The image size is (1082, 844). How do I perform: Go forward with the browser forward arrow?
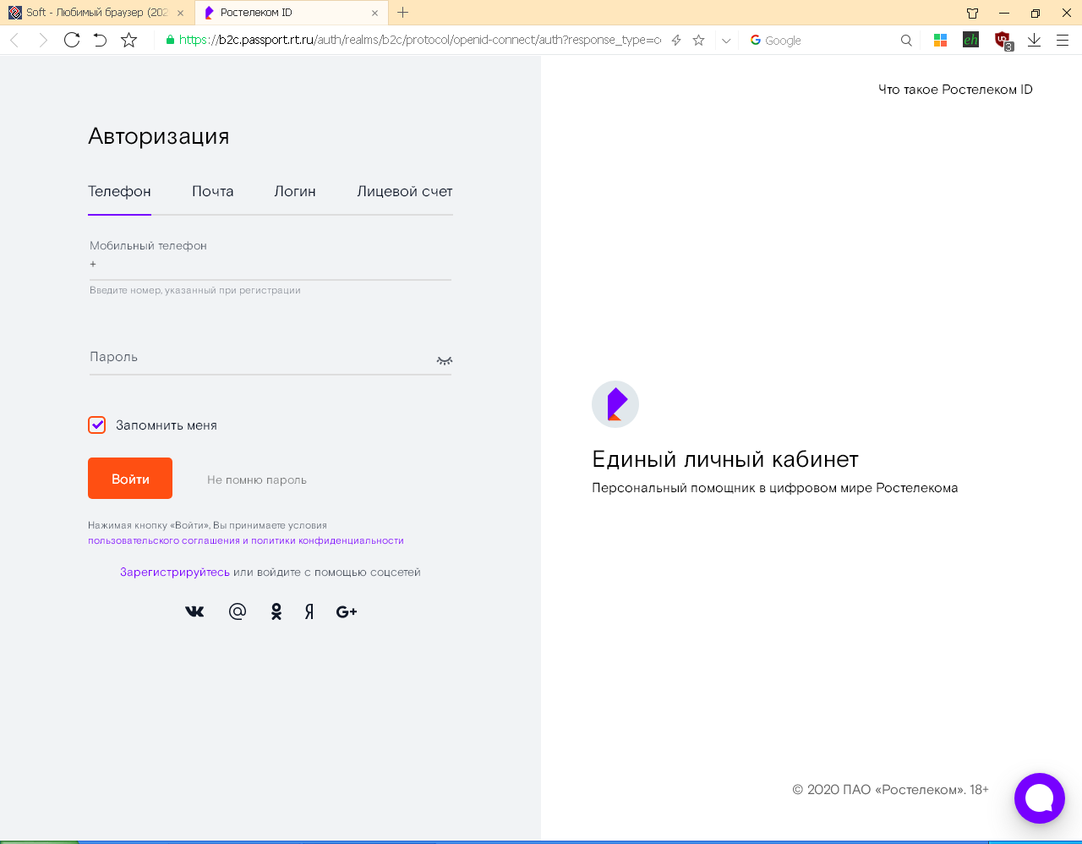tap(43, 40)
